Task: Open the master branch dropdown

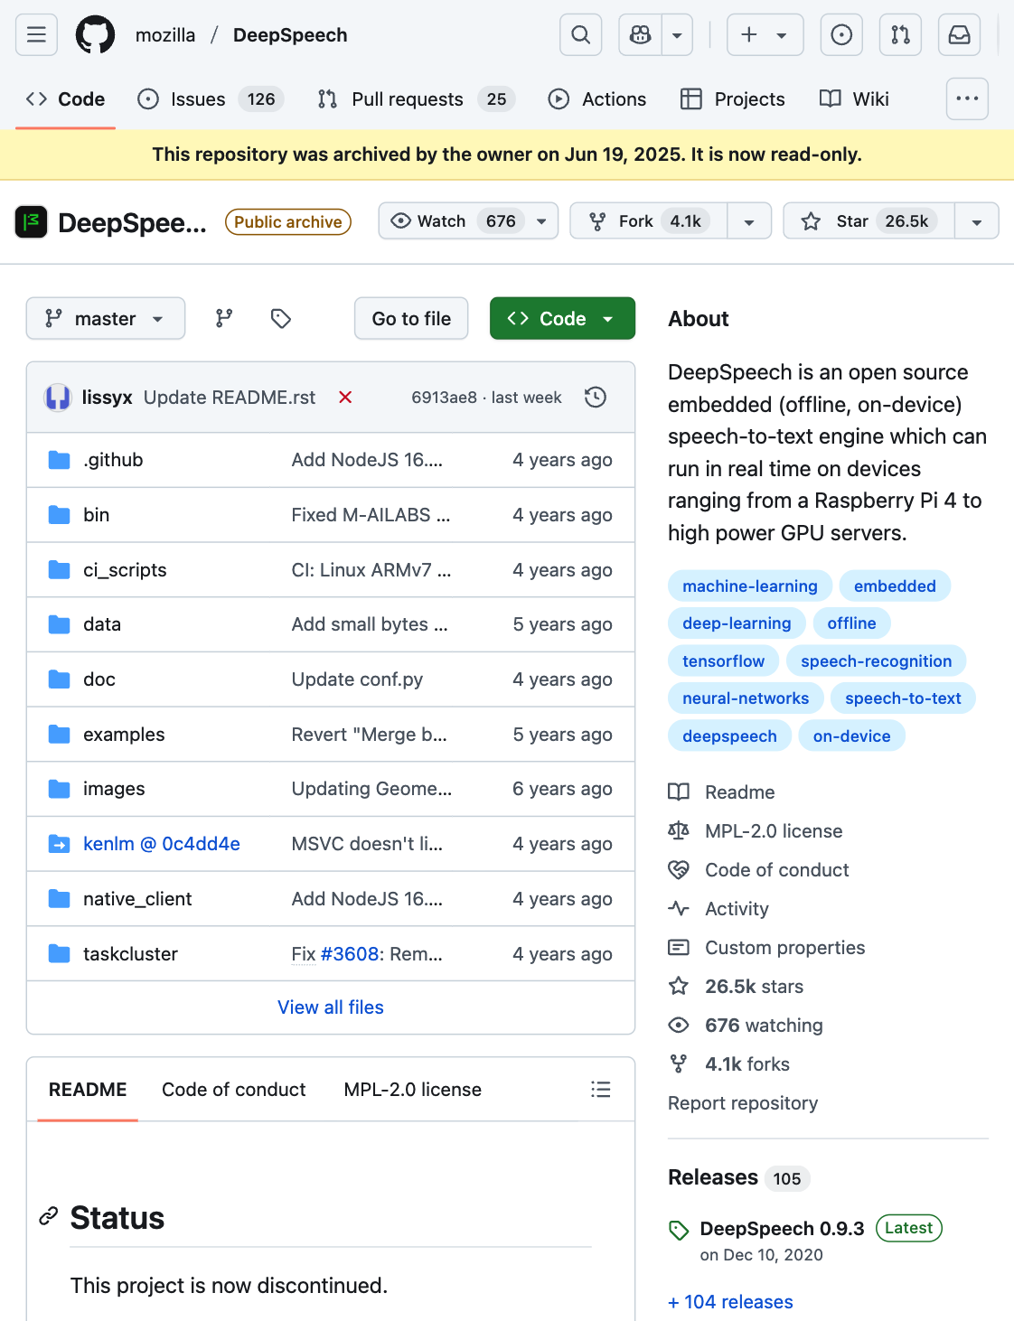Action: [105, 318]
